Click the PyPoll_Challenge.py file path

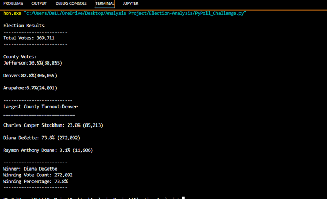(x=135, y=13)
